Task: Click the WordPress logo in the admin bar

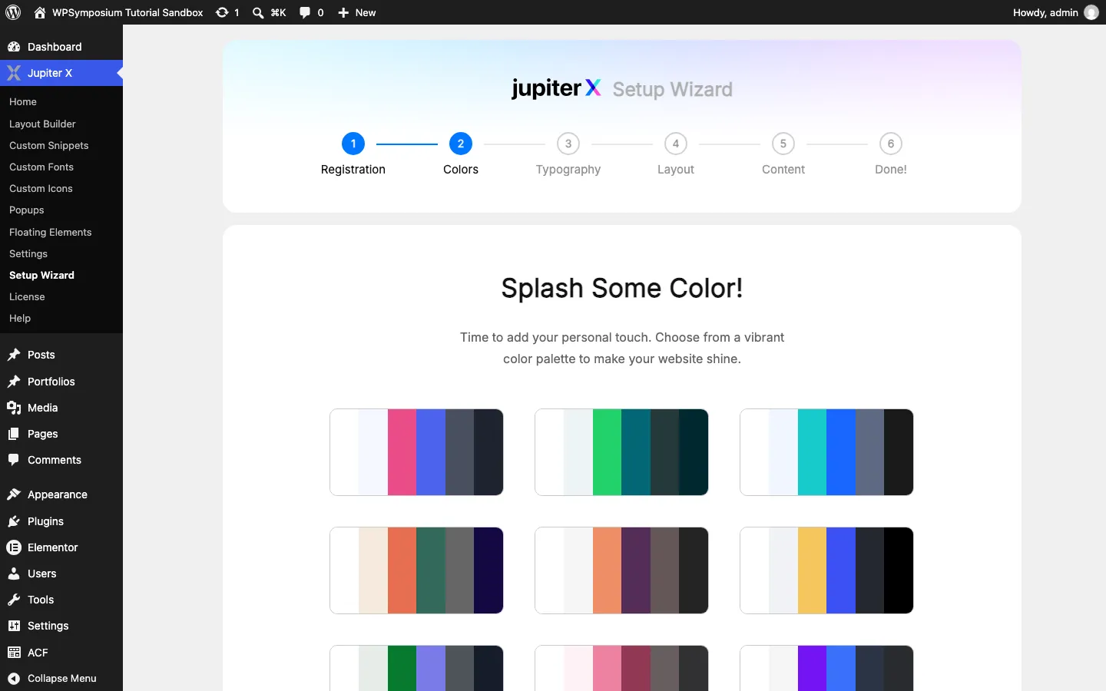Action: click(13, 12)
